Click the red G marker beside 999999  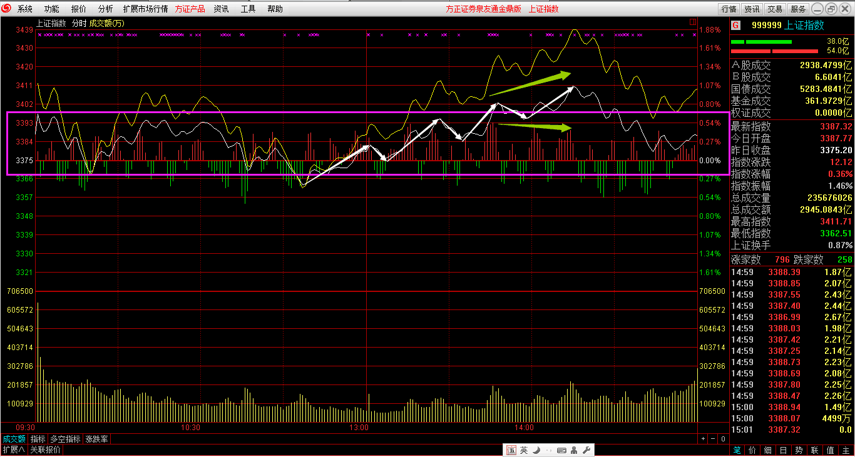click(x=736, y=25)
